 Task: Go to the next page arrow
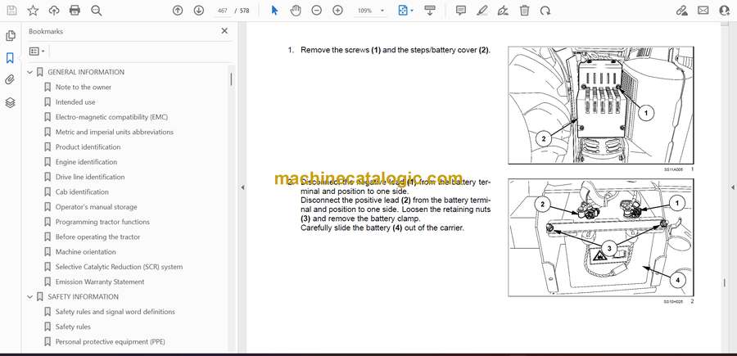(x=199, y=11)
